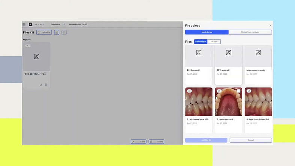Select the Upload from computer tab
Viewport: 295px width, 166px height.
tap(250, 32)
